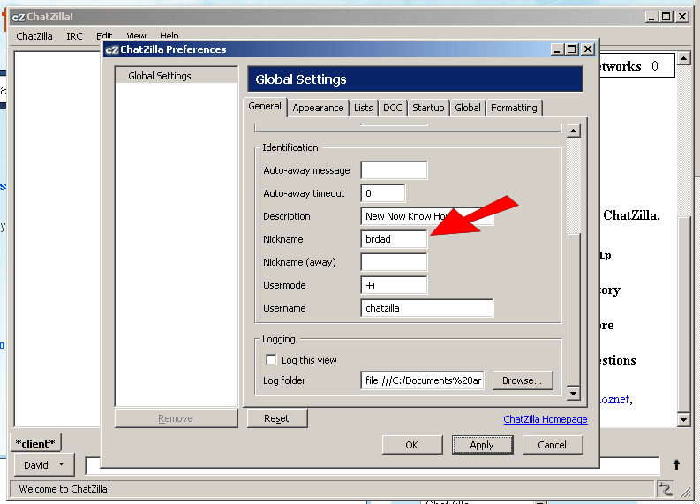Enable the Log this view checkbox
700x504 pixels.
tap(271, 360)
